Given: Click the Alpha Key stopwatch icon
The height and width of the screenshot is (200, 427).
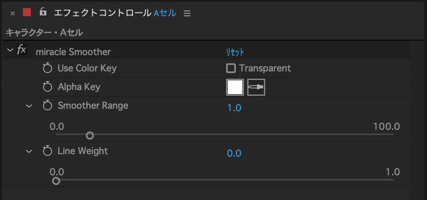Looking at the screenshot, I should coord(48,87).
